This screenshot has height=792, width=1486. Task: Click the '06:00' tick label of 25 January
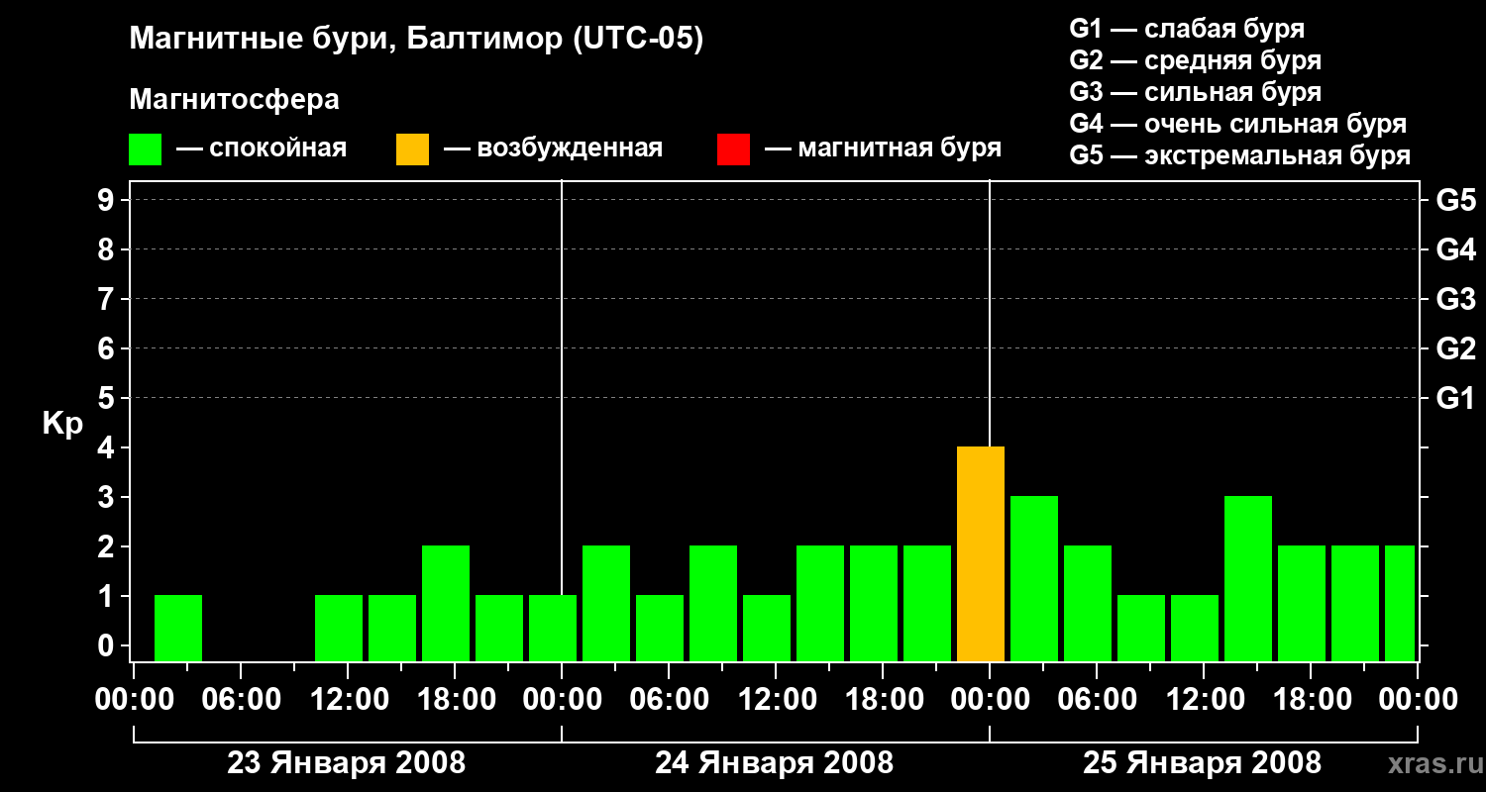[x=1097, y=700]
